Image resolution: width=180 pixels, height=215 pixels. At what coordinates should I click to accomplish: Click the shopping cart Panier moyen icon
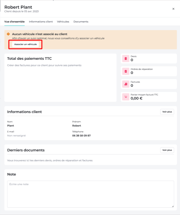click(126, 97)
